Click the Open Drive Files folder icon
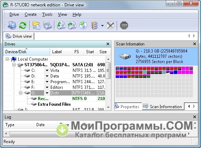The height and width of the screenshot is (148, 201). 36,25
